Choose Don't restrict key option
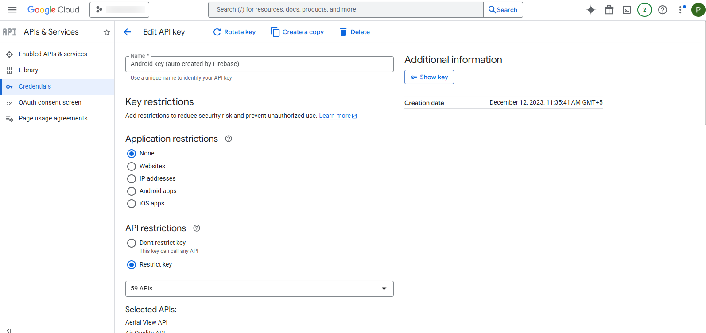 tap(132, 243)
